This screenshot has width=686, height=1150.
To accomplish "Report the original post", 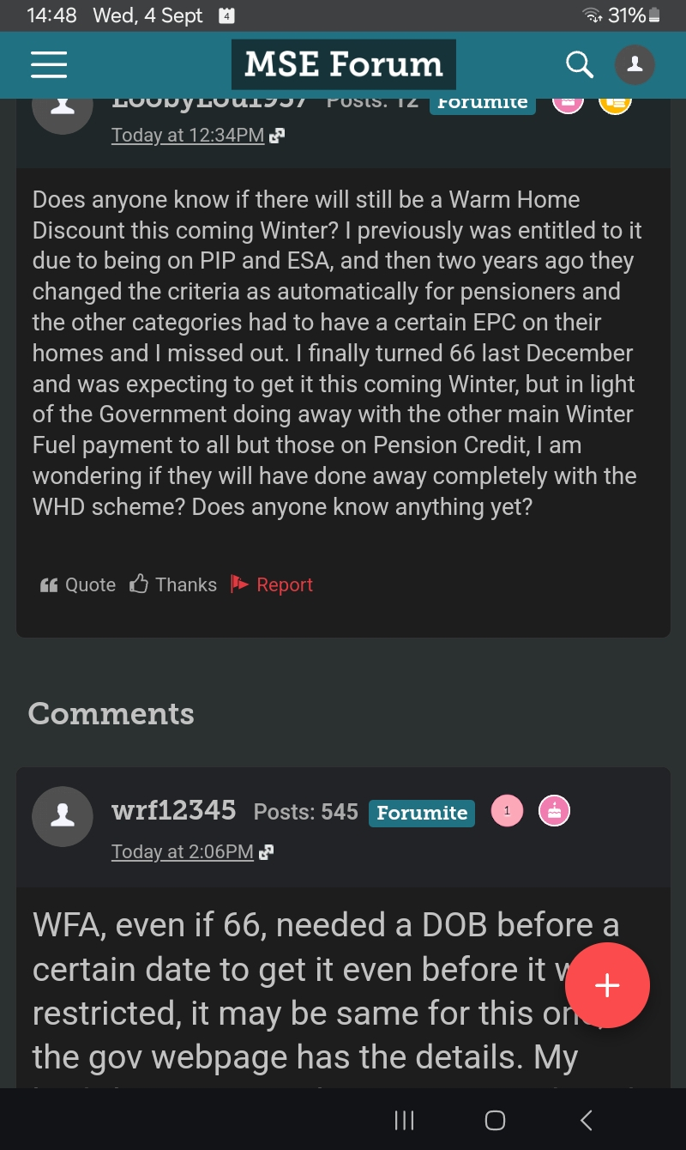I will click(x=272, y=584).
